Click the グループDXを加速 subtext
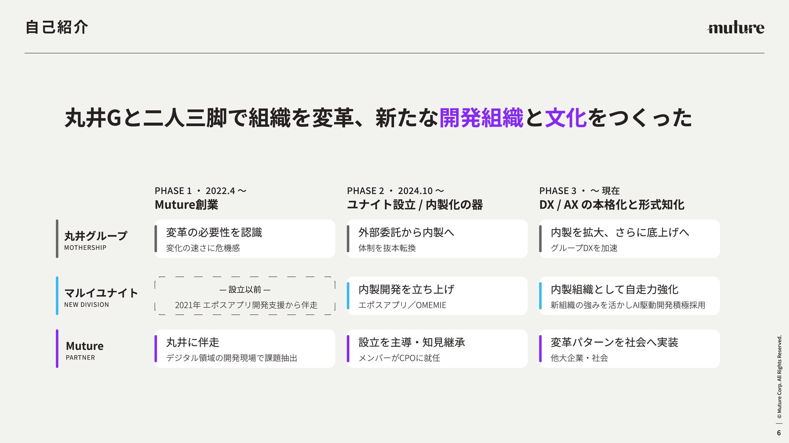This screenshot has width=789, height=443. point(584,248)
